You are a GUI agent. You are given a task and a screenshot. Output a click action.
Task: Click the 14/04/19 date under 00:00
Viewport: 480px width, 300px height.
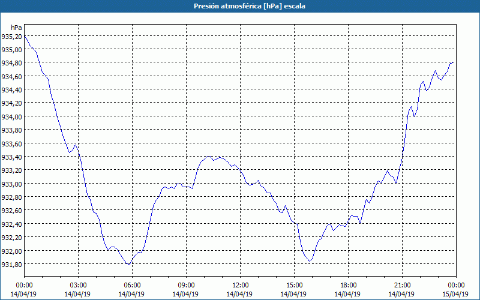23,294
